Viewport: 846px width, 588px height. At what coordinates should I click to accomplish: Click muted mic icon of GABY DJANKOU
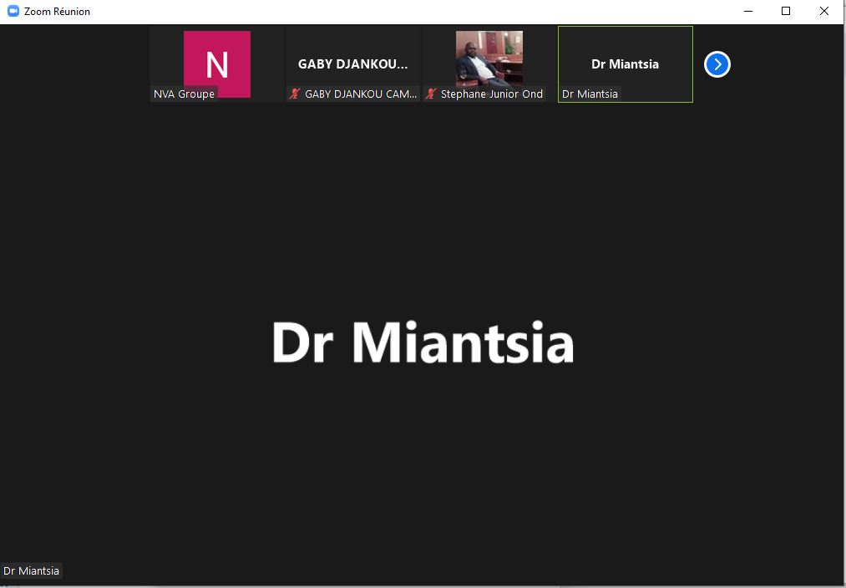(295, 94)
